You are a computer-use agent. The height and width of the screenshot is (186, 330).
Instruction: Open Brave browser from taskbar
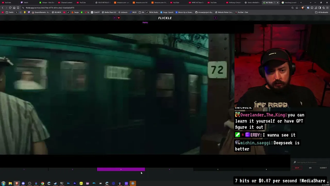coord(17,183)
